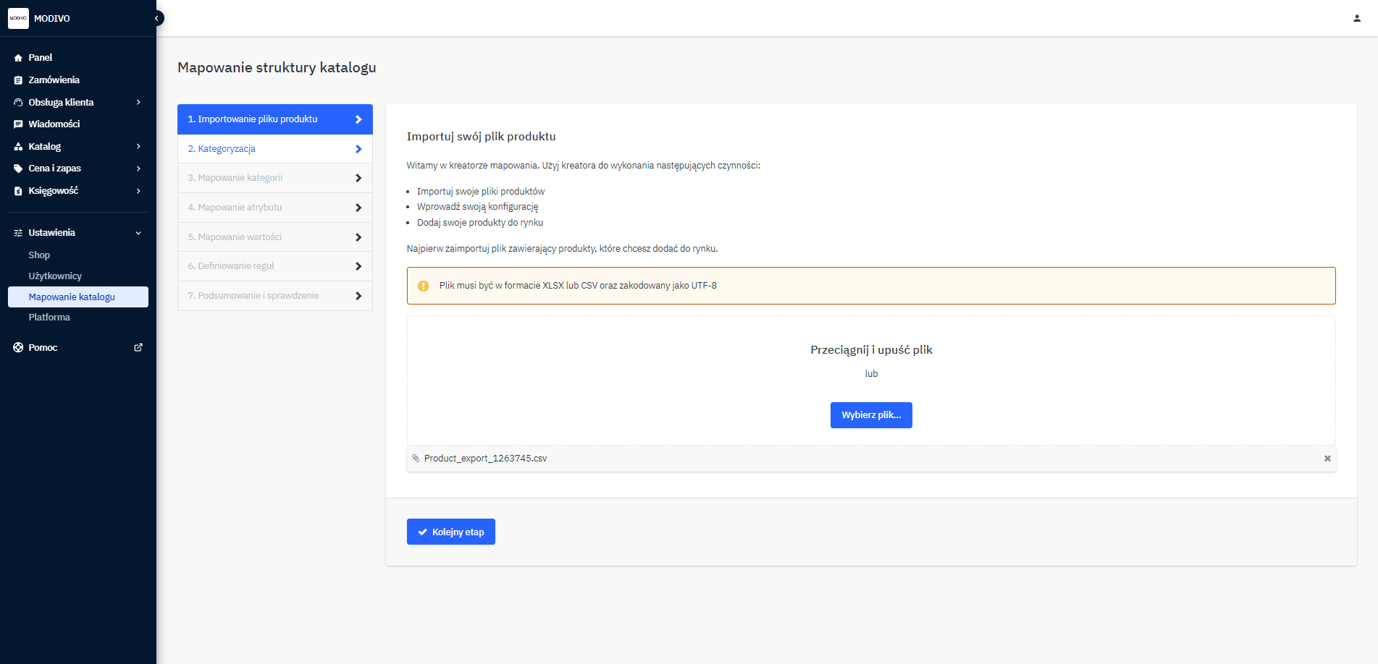The width and height of the screenshot is (1378, 664).
Task: Select step 1 Importowanie pliku produktu
Action: point(274,119)
